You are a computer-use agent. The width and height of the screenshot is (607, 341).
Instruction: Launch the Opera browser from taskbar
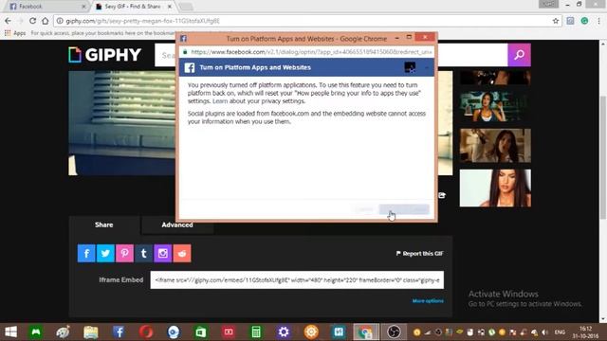point(146,332)
